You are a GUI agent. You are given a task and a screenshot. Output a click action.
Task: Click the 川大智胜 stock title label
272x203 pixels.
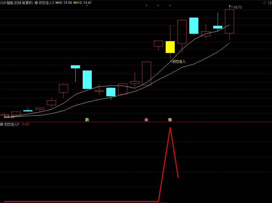click(16, 3)
